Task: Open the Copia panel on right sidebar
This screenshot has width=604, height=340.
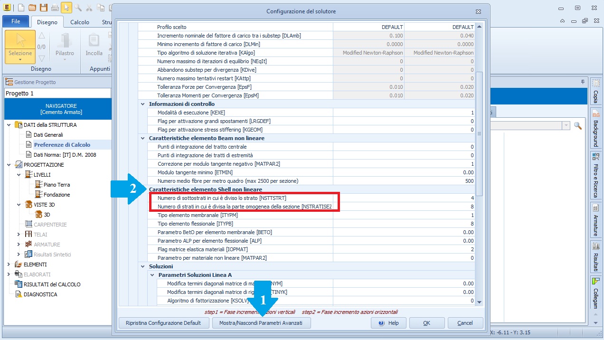Action: point(595,91)
